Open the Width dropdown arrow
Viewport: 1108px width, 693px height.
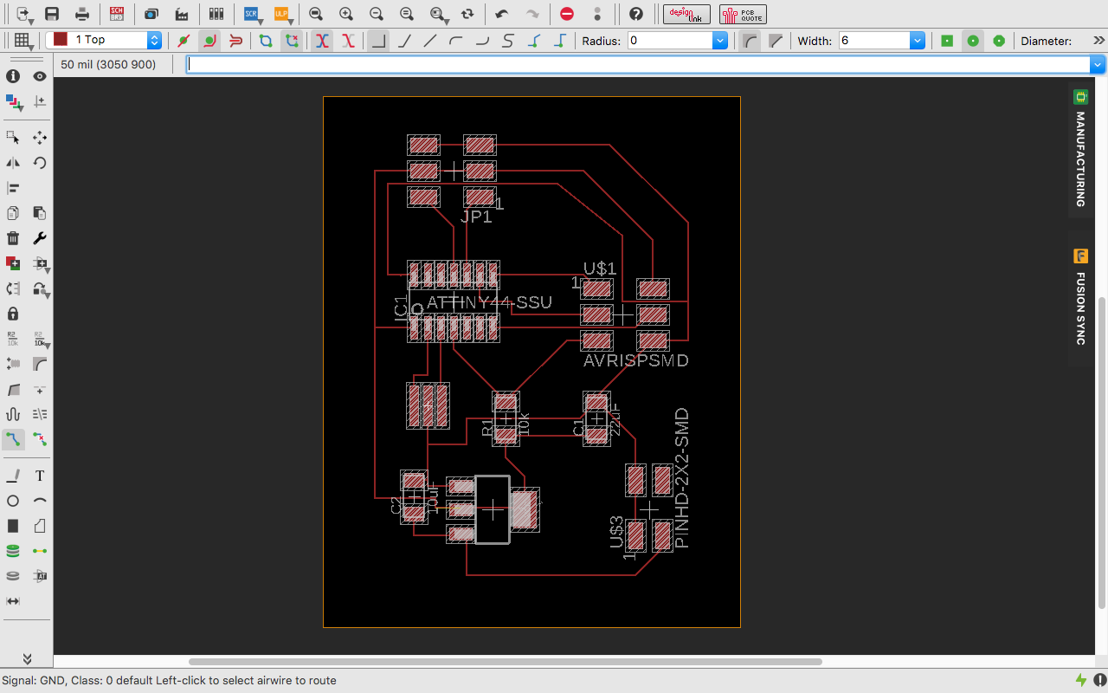[918, 41]
